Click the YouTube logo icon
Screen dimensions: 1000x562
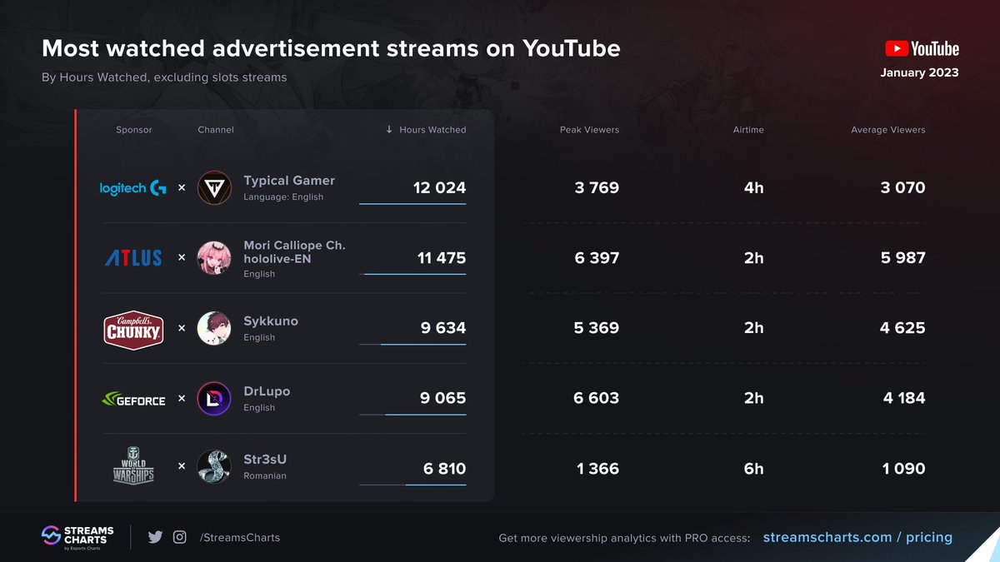(x=897, y=47)
